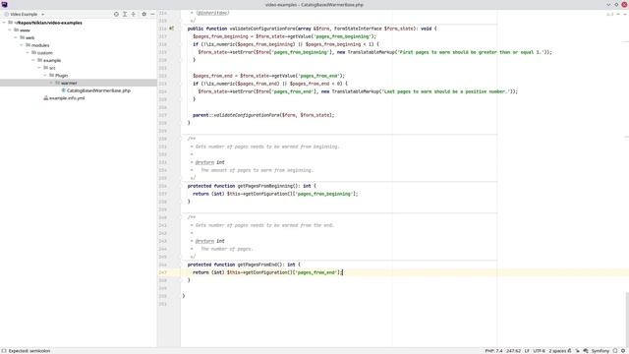Screen dimensions: 629x354
Task: Click the UTF-8 encoding indicator
Action: [540, 351]
